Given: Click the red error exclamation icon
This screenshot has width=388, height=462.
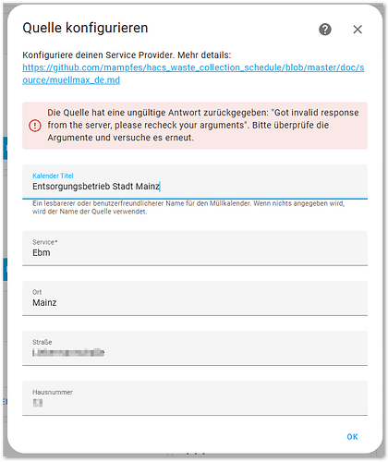Looking at the screenshot, I should (35, 126).
